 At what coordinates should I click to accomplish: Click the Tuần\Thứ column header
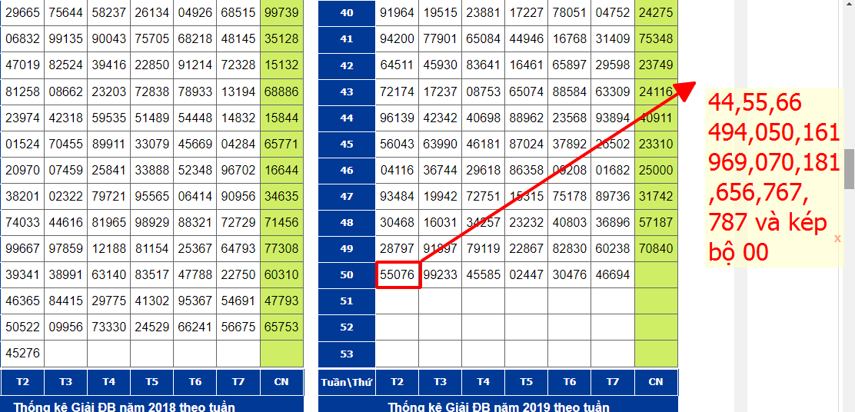pyautogui.click(x=346, y=382)
